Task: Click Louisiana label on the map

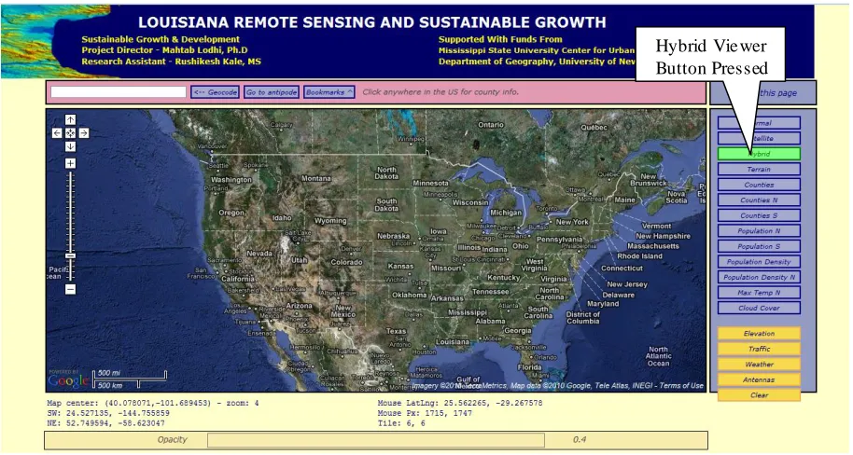Action: click(453, 342)
